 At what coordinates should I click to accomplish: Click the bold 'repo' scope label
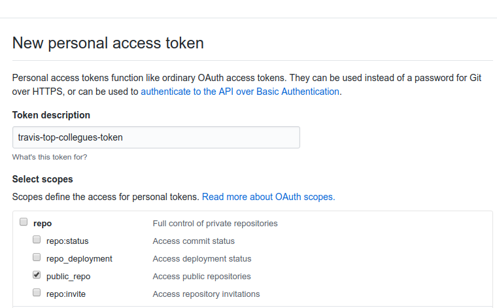(42, 224)
